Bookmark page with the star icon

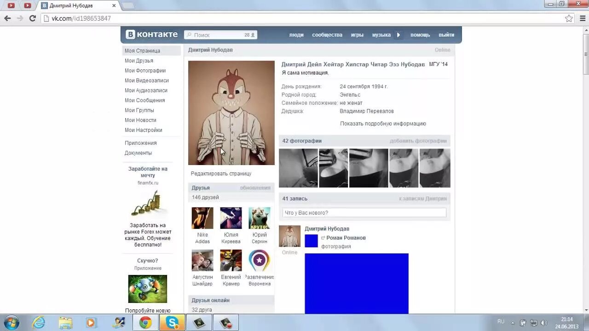(569, 18)
